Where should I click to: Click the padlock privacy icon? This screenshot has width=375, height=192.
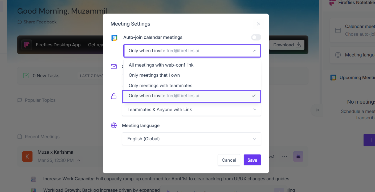(x=114, y=96)
